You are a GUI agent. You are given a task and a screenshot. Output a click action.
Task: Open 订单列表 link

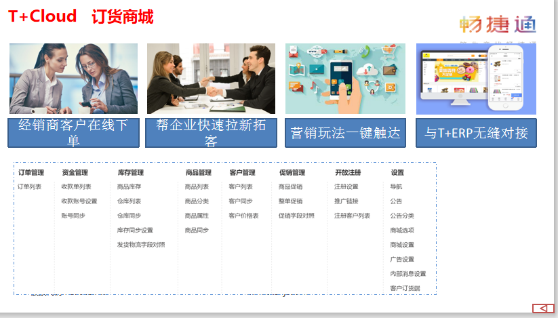(x=30, y=186)
